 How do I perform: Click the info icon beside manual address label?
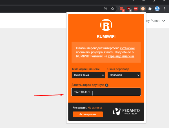coord(107,85)
